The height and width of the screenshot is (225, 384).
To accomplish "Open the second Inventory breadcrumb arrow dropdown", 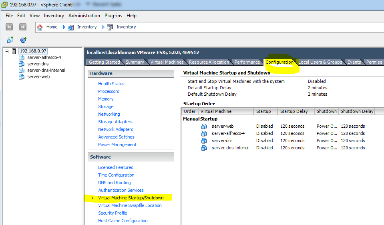I will tap(103, 27).
